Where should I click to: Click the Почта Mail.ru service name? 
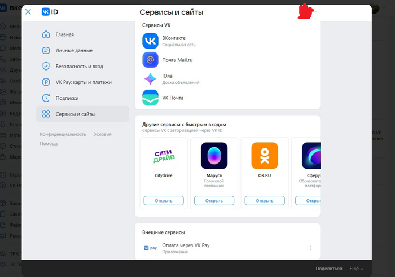tap(177, 60)
